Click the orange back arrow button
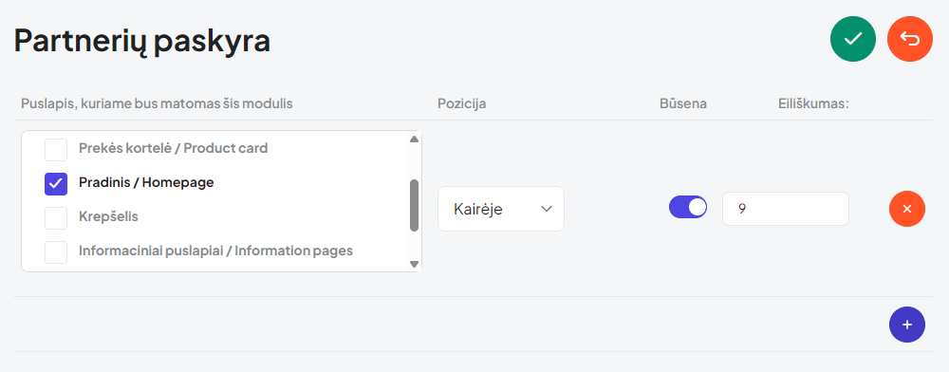This screenshot has height=372, width=949. click(x=910, y=39)
